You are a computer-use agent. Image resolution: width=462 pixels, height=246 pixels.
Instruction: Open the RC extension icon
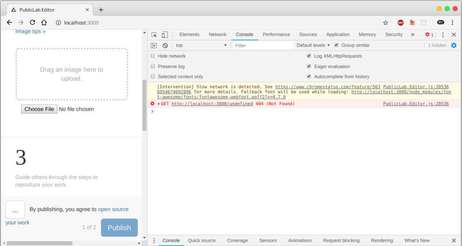coord(441,22)
